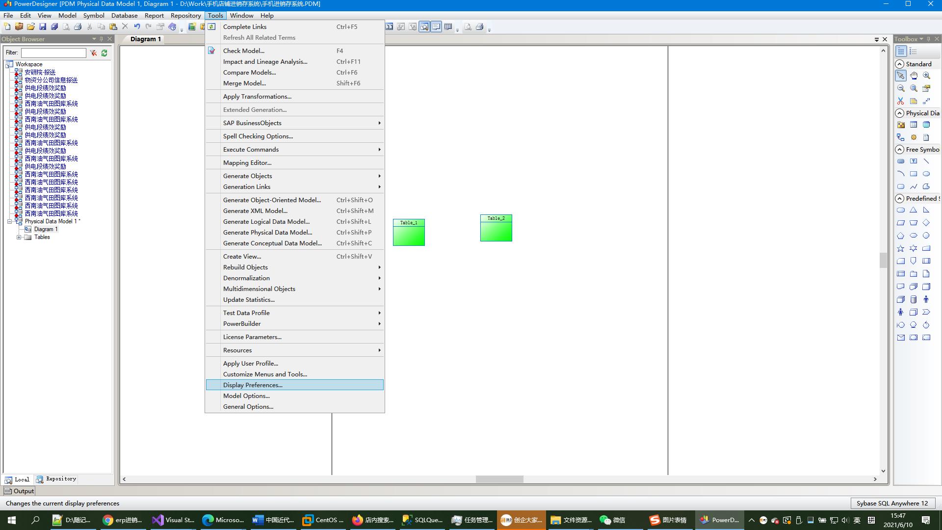
Task: Click the Save toolbar icon
Action: [43, 27]
